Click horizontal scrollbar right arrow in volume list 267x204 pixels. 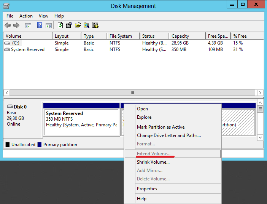[x=260, y=92]
